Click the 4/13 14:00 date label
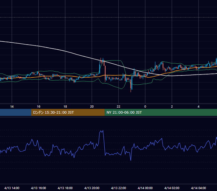The image size is (217, 191). tap(12, 188)
